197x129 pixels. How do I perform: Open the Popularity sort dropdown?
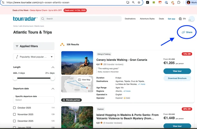tap(34, 57)
